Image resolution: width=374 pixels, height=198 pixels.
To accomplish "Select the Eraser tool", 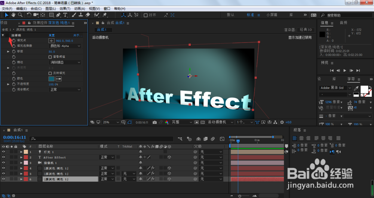I will pyautogui.click(x=88, y=15).
